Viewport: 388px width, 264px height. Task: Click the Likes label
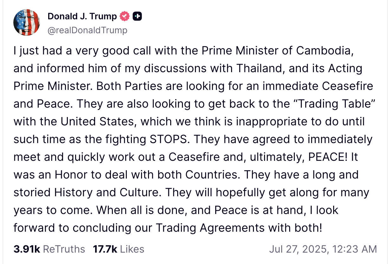point(132,249)
